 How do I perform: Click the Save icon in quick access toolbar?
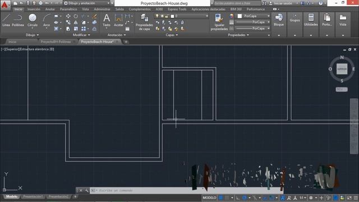tap(28, 3)
